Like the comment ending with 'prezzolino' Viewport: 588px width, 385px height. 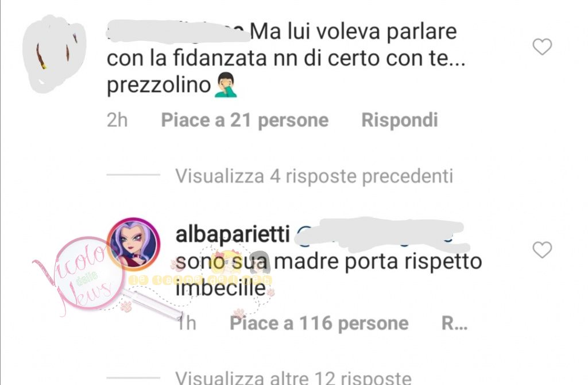(x=542, y=47)
